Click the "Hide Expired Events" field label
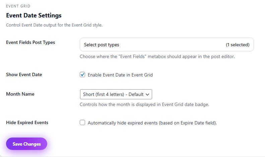This screenshot has height=157, width=265. coord(27,122)
